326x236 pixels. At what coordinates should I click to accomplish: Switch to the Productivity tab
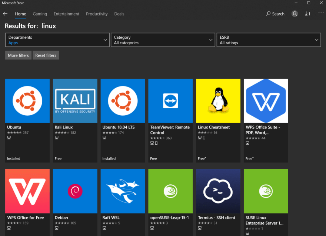pos(97,14)
